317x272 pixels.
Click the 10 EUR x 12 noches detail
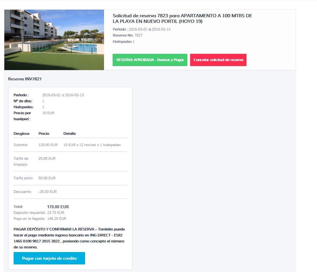pyautogui.click(x=92, y=145)
